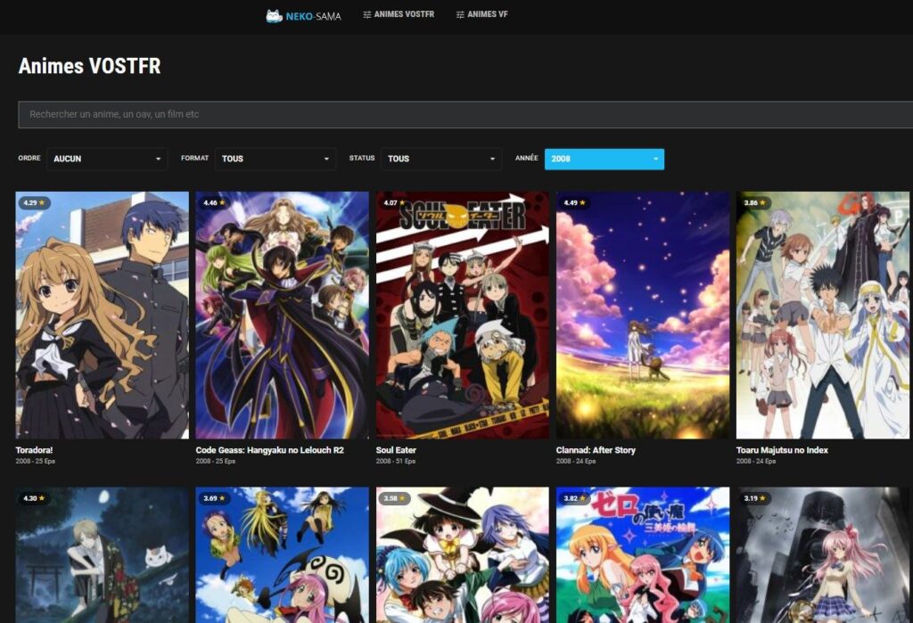This screenshot has width=913, height=623.
Task: Click the filter icon beside Animes VF
Action: (x=460, y=14)
